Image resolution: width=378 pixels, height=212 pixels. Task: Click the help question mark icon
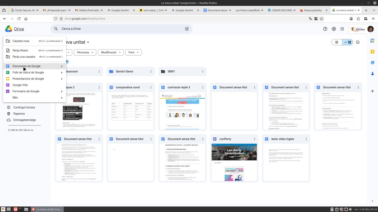(325, 29)
